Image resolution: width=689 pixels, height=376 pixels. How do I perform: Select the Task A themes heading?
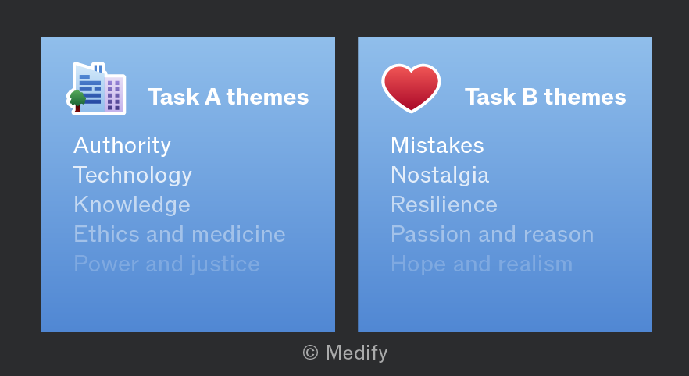(x=228, y=97)
